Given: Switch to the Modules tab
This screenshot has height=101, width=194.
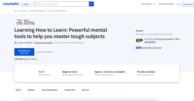Looking at the screenshot, I should [x=31, y=90].
